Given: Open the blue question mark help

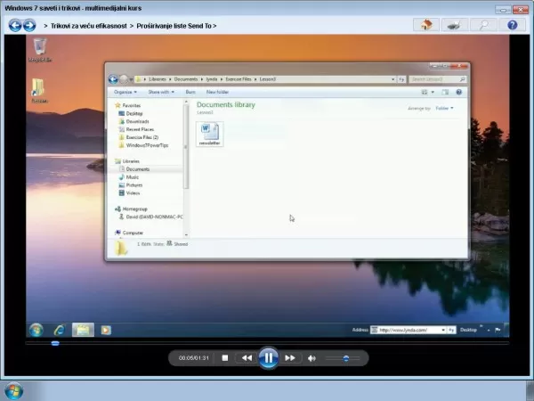Looking at the screenshot, I should pyautogui.click(x=513, y=25).
